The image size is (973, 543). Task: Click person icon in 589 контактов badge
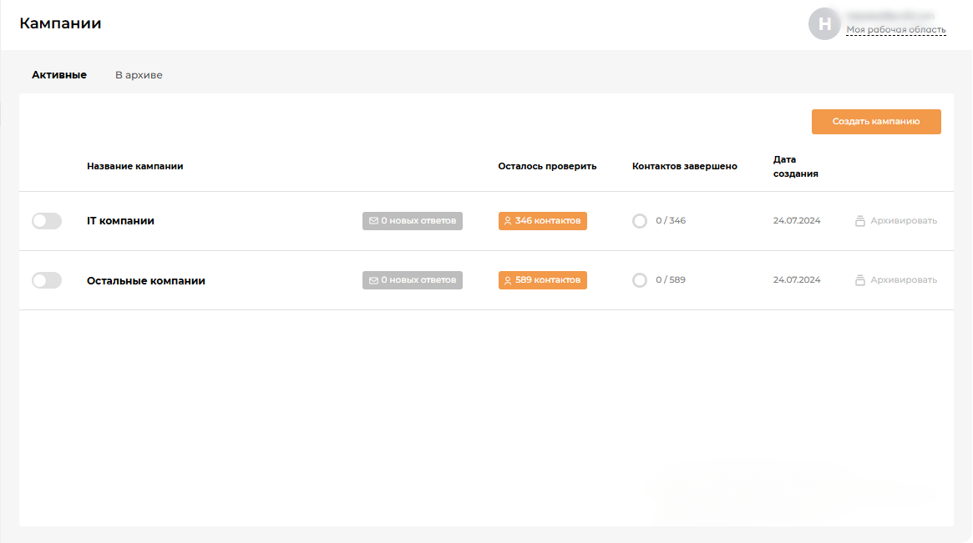click(x=508, y=280)
